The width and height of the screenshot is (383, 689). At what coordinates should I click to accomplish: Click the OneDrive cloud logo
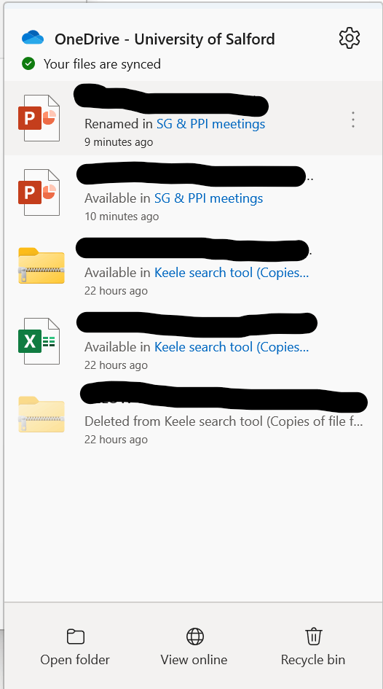click(x=33, y=38)
